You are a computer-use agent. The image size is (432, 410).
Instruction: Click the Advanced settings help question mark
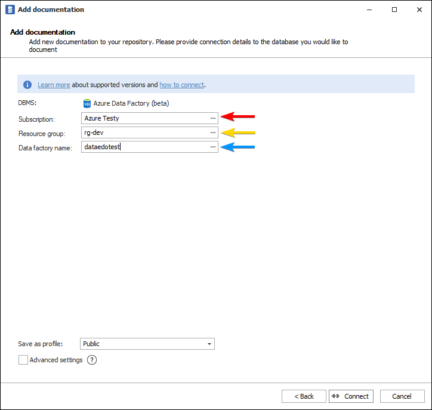[92, 360]
